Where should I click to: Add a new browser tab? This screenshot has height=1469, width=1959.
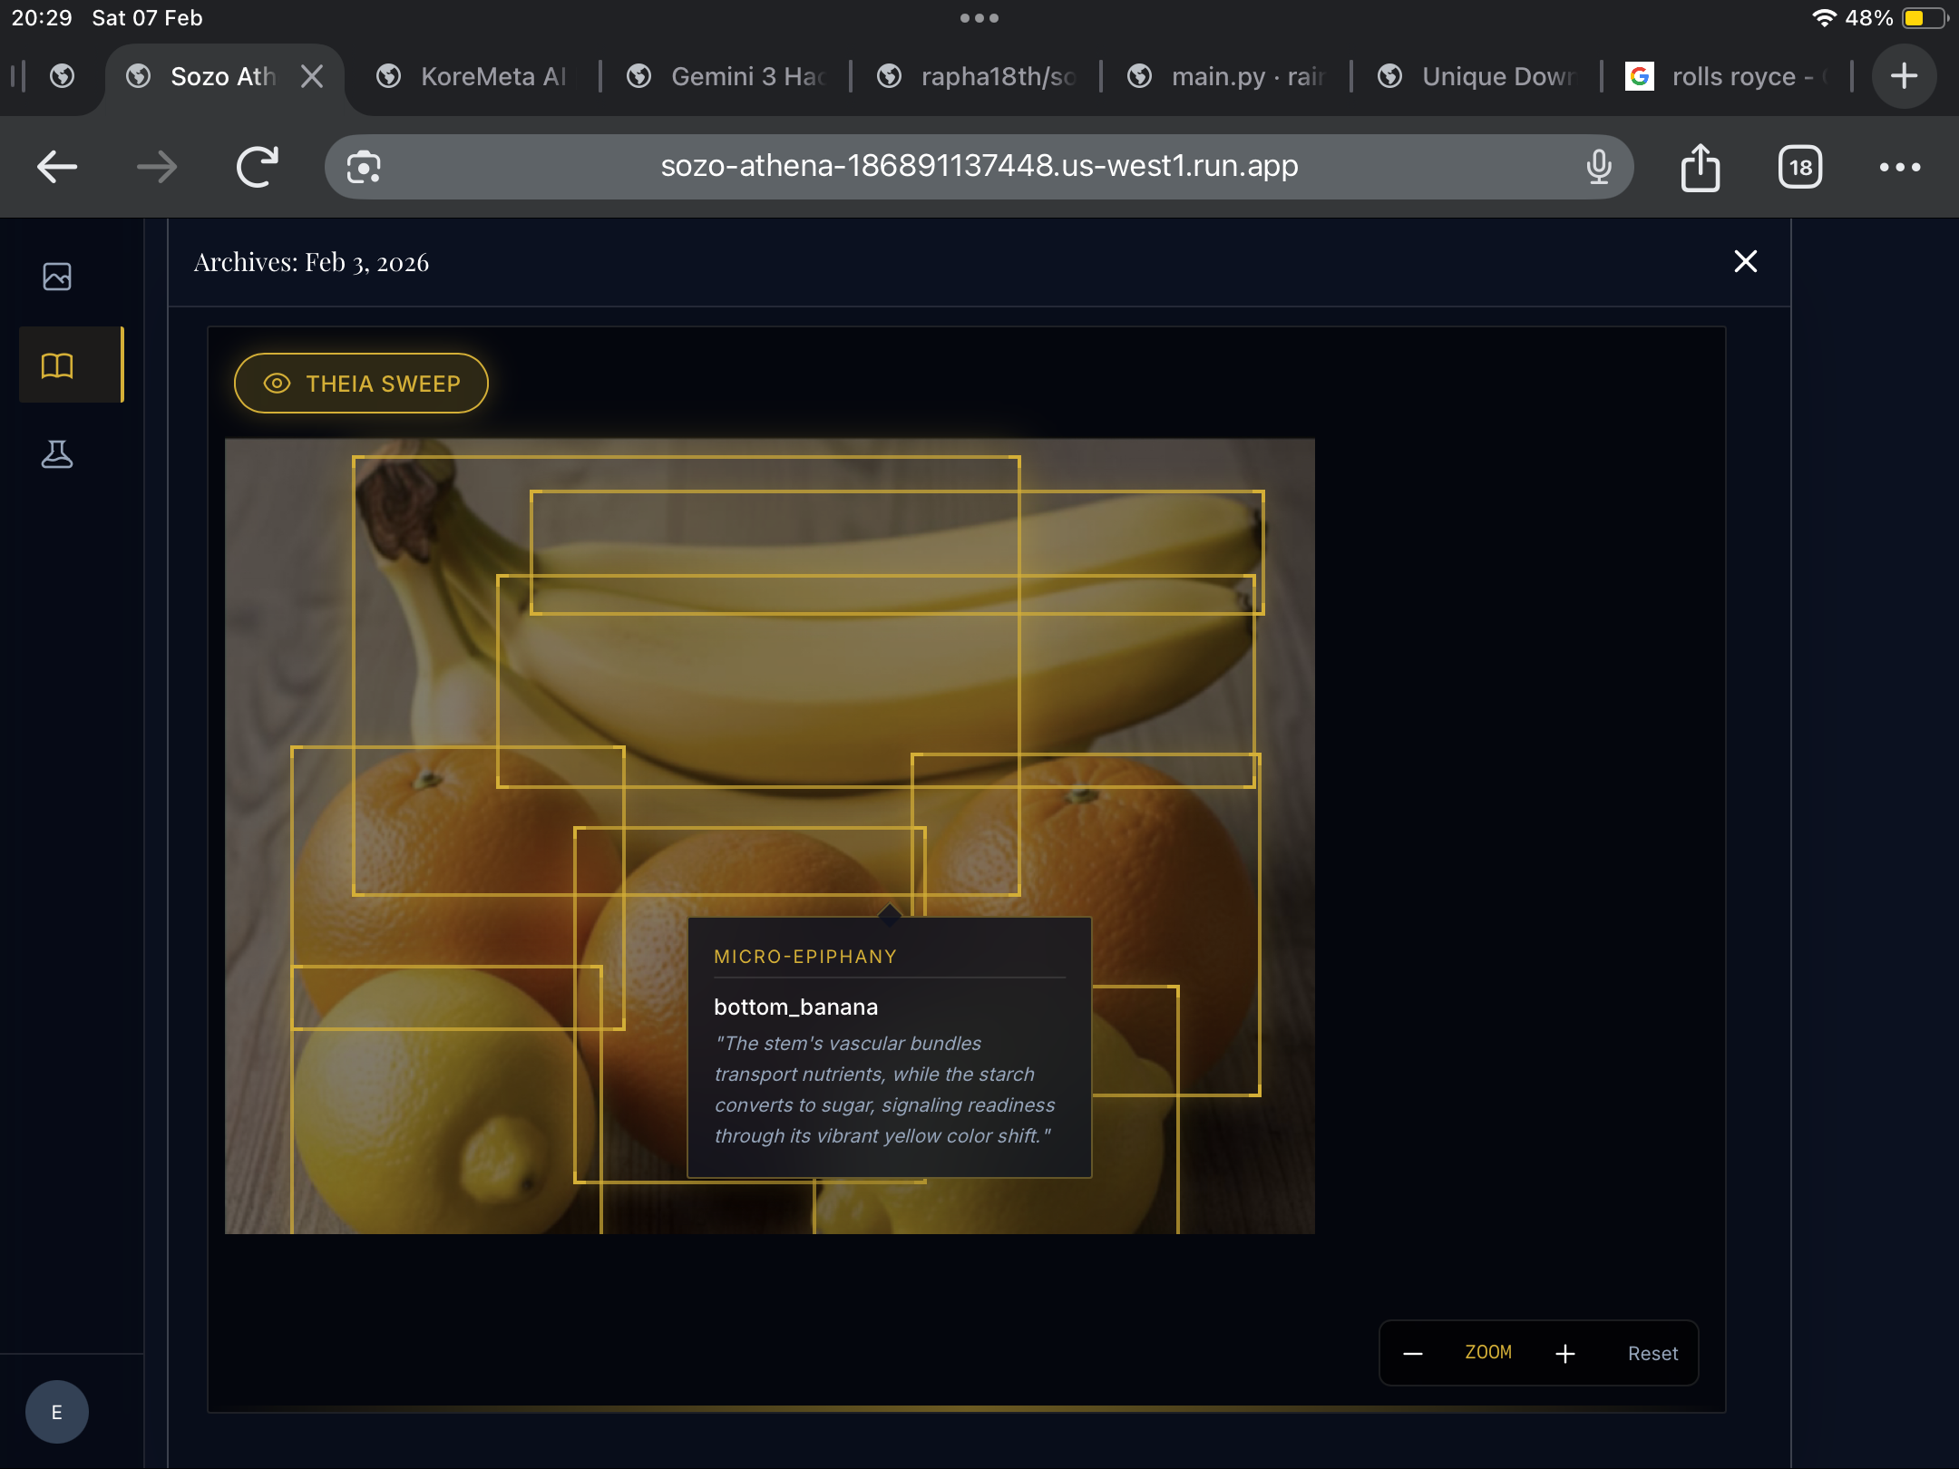1904,77
